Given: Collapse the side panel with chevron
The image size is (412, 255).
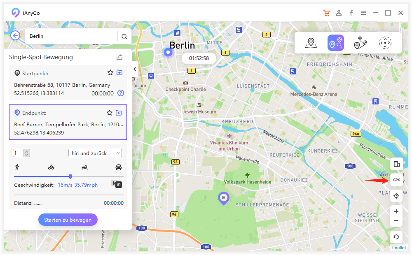Looking at the screenshot, I should pyautogui.click(x=135, y=69).
